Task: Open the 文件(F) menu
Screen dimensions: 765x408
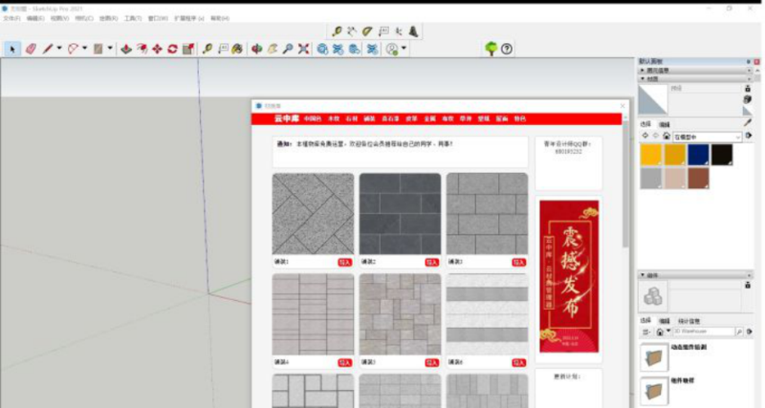Action: (11, 18)
